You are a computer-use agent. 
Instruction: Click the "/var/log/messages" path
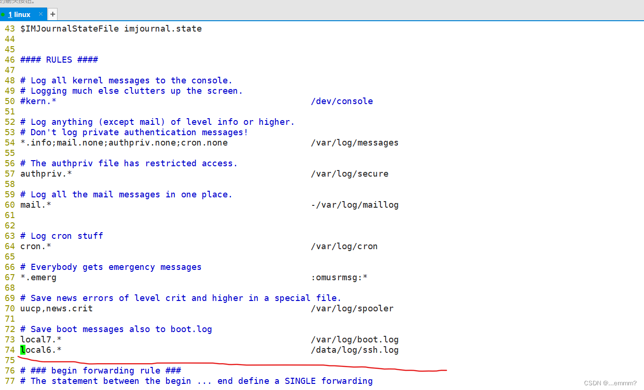coord(355,143)
